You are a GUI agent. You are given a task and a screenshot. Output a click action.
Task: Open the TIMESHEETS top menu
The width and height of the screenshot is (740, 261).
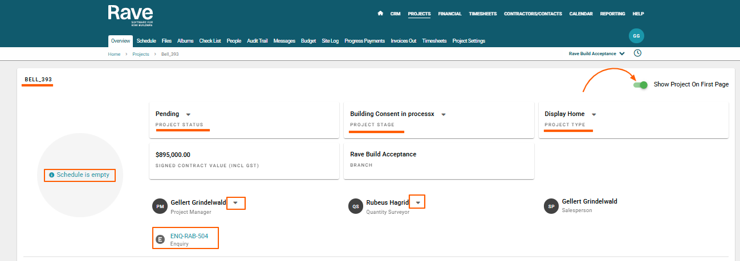click(x=483, y=14)
